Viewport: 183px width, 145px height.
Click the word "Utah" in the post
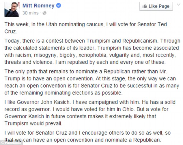(x=49, y=25)
